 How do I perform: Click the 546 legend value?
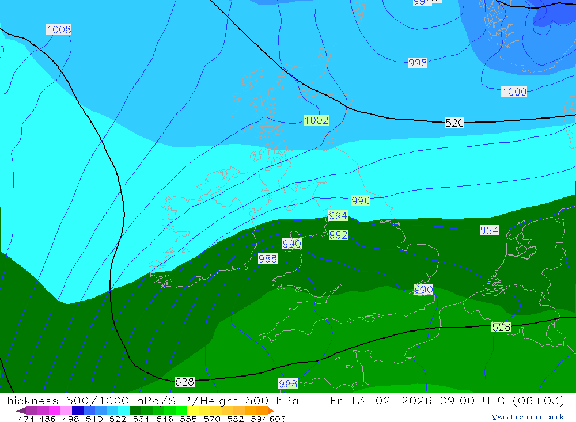[x=165, y=419]
